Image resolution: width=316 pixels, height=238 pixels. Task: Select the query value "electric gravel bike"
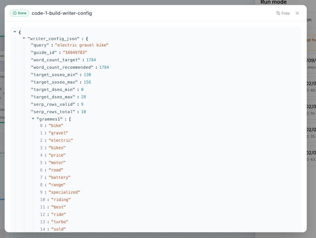tap(81, 45)
